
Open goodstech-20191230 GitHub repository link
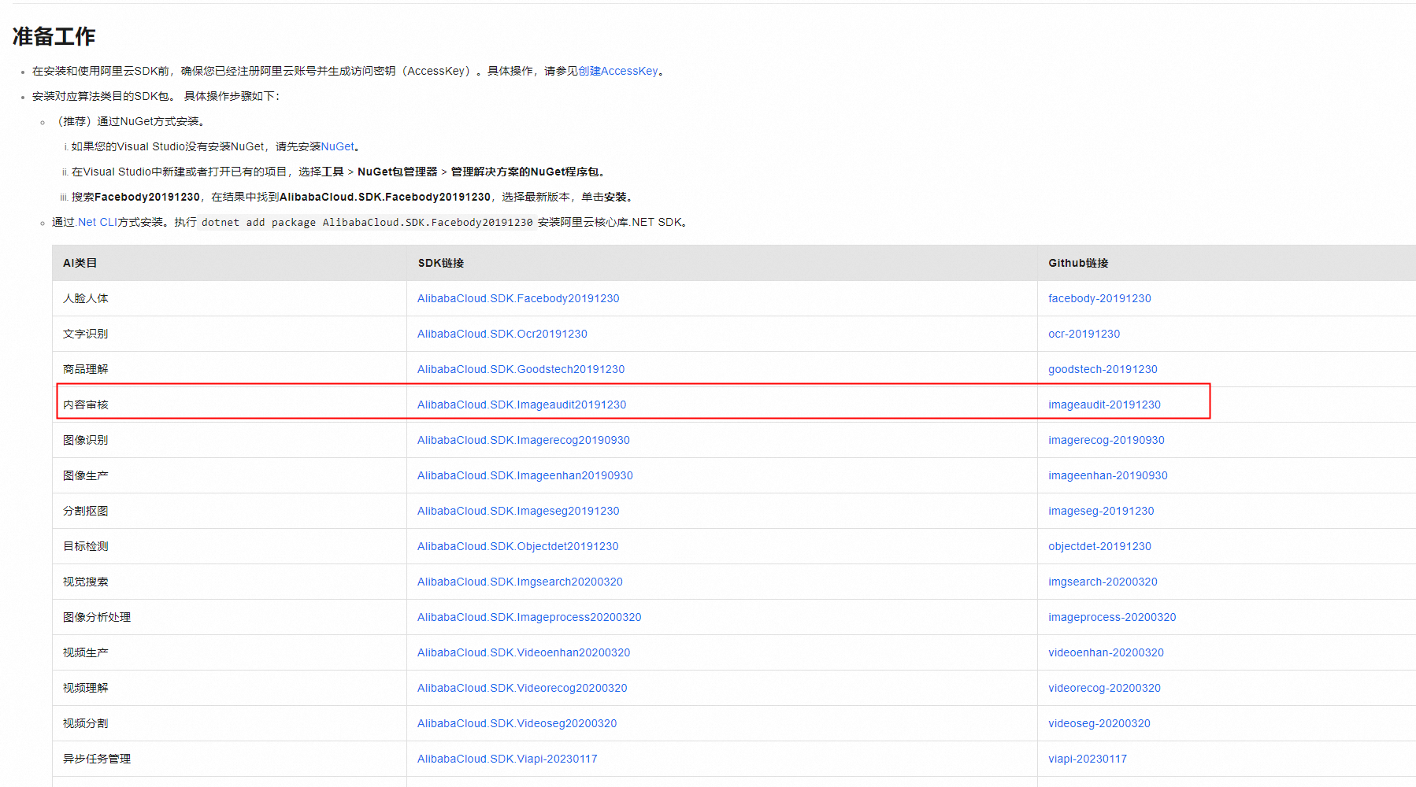pos(1103,369)
